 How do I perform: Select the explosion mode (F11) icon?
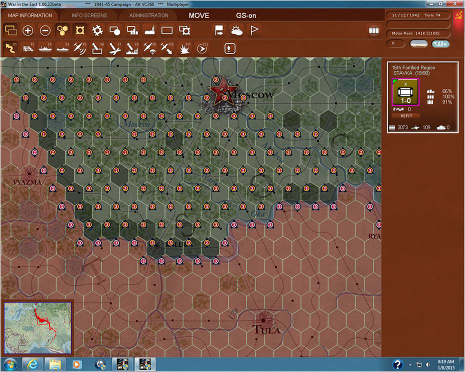184,48
